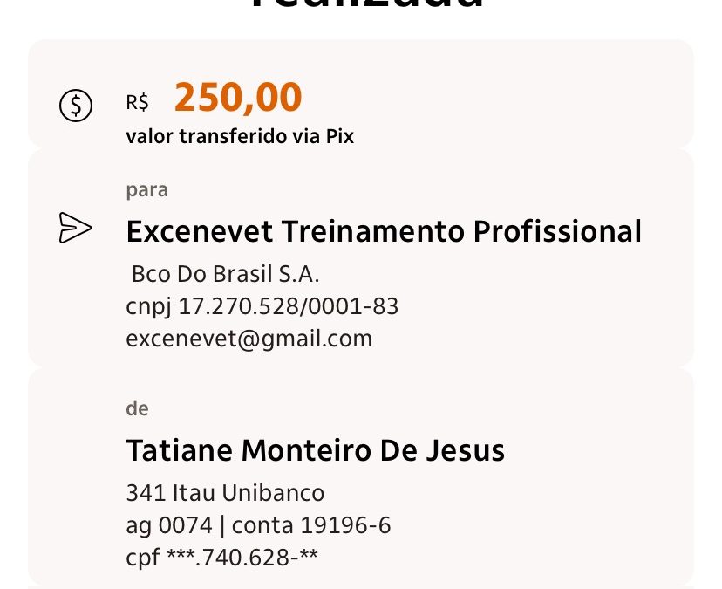Click 'valor transferido via Pix' text
This screenshot has height=589, width=722.
[x=240, y=136]
